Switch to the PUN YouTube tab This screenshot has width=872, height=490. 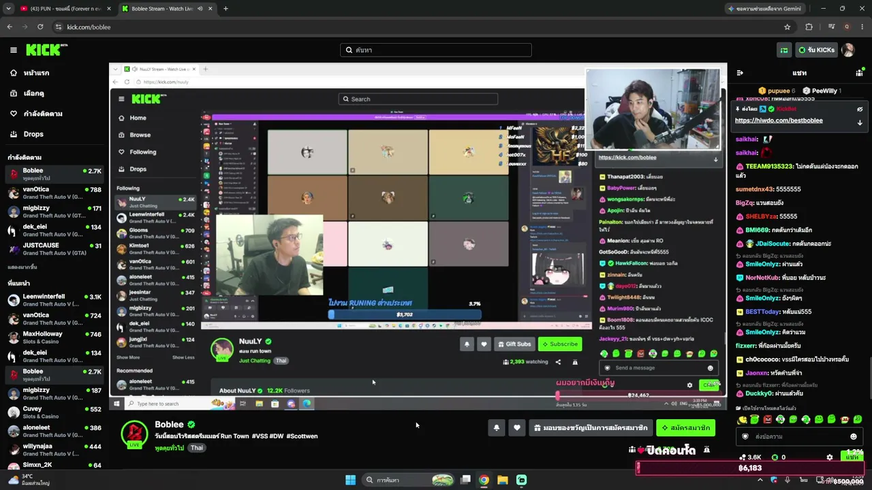tap(65, 9)
